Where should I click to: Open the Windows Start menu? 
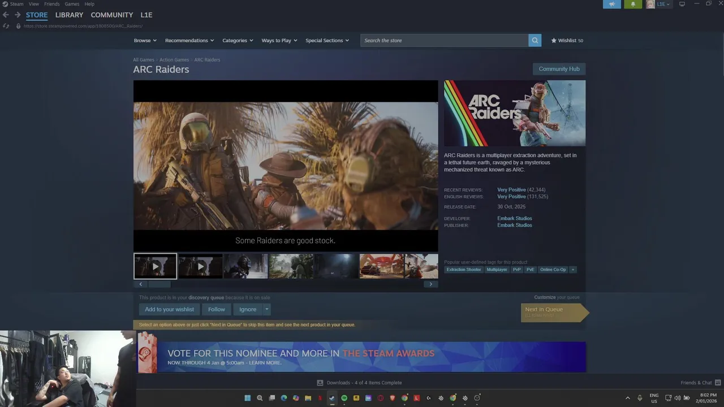(247, 398)
